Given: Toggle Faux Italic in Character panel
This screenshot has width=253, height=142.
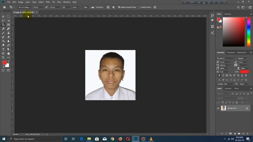Looking at the screenshot, I should coord(223,75).
